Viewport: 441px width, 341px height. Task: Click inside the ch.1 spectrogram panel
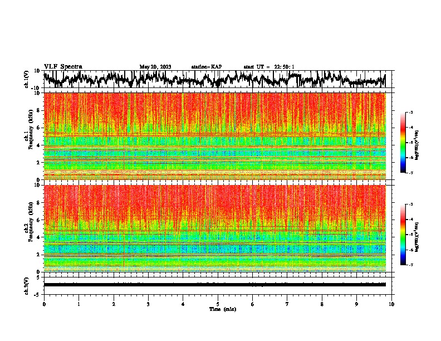(x=214, y=136)
